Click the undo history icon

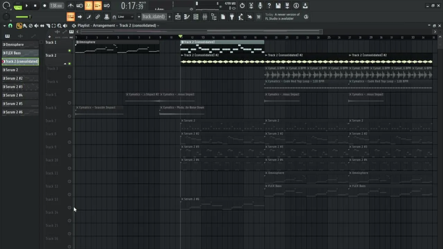click(242, 6)
